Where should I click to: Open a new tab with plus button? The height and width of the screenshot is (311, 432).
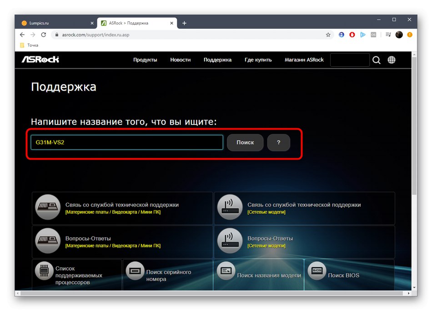click(184, 23)
